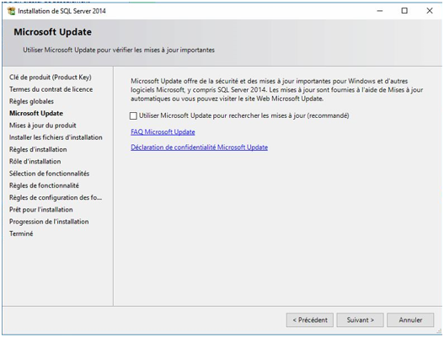Image resolution: width=444 pixels, height=338 pixels.
Task: Select Prêt pour l'installation step
Action: (41, 210)
